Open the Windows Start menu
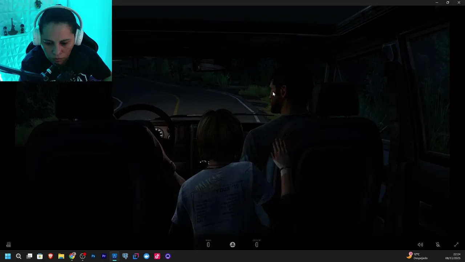This screenshot has width=465, height=262. [8, 256]
